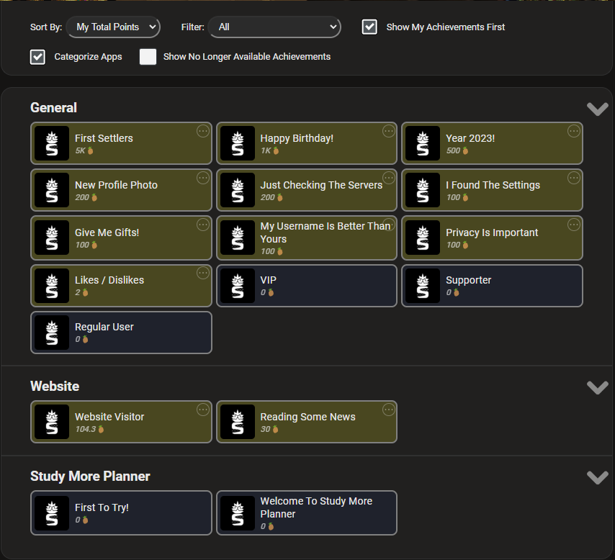Screen dimensions: 615x560
Task: Enable Show No Longer Available Achievements
Action: click(x=148, y=57)
